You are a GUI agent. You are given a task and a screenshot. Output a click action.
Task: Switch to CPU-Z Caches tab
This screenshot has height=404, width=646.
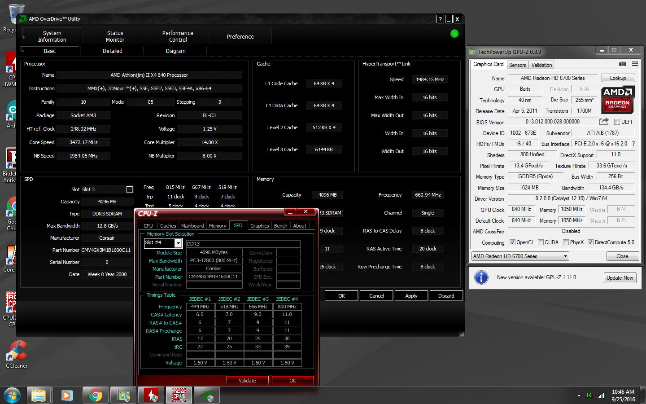tap(168, 226)
